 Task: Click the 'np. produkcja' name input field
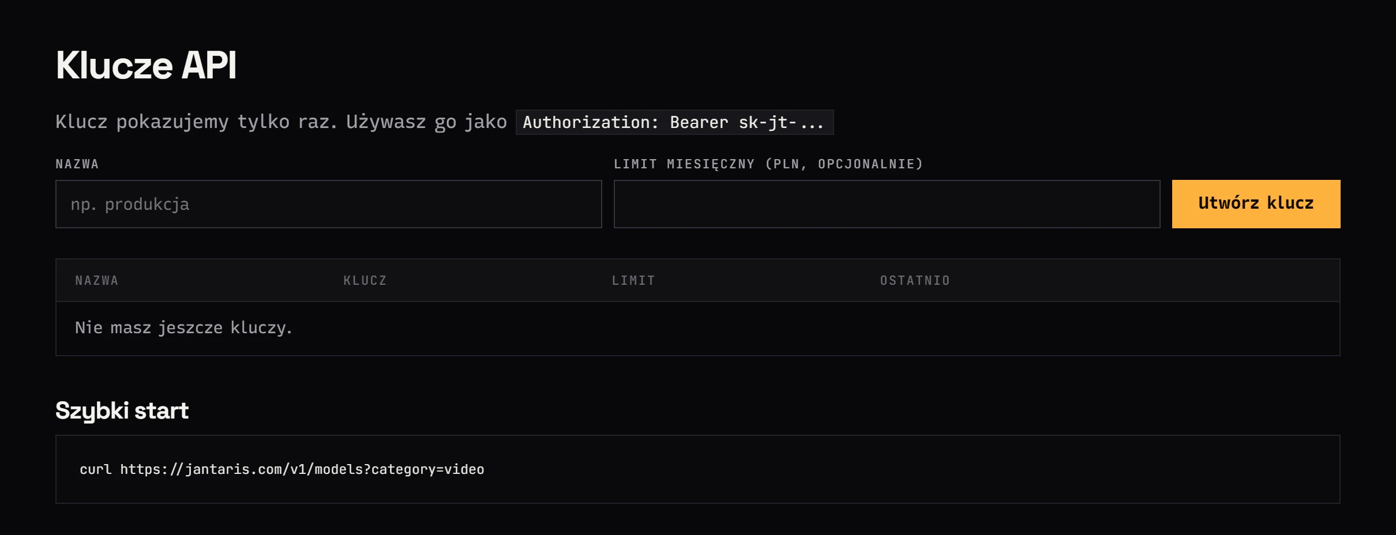pos(328,204)
